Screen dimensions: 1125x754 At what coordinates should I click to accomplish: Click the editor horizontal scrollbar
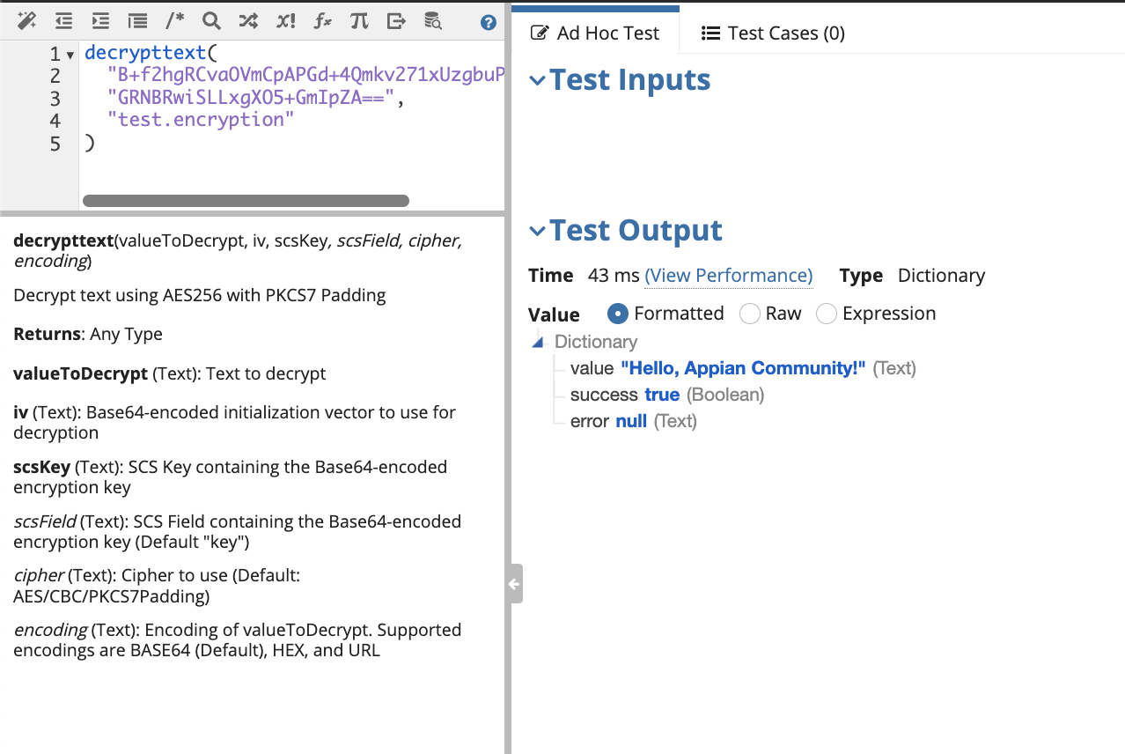[246, 201]
